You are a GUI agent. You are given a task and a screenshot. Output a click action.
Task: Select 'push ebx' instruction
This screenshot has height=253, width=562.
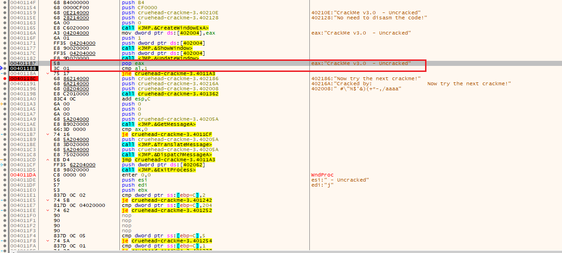135,190
